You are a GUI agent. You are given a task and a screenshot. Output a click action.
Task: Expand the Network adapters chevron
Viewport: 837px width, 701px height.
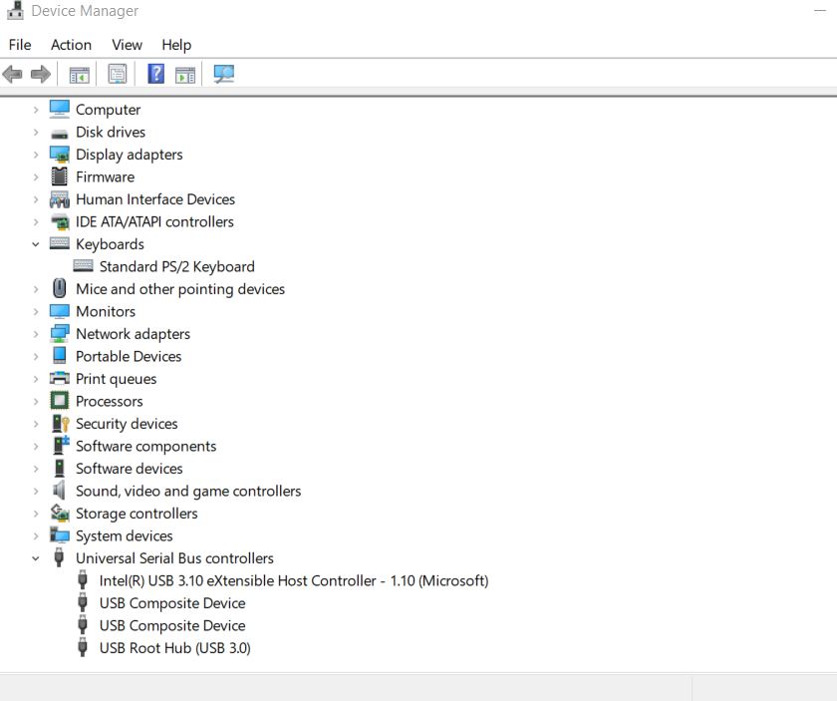[x=36, y=334]
